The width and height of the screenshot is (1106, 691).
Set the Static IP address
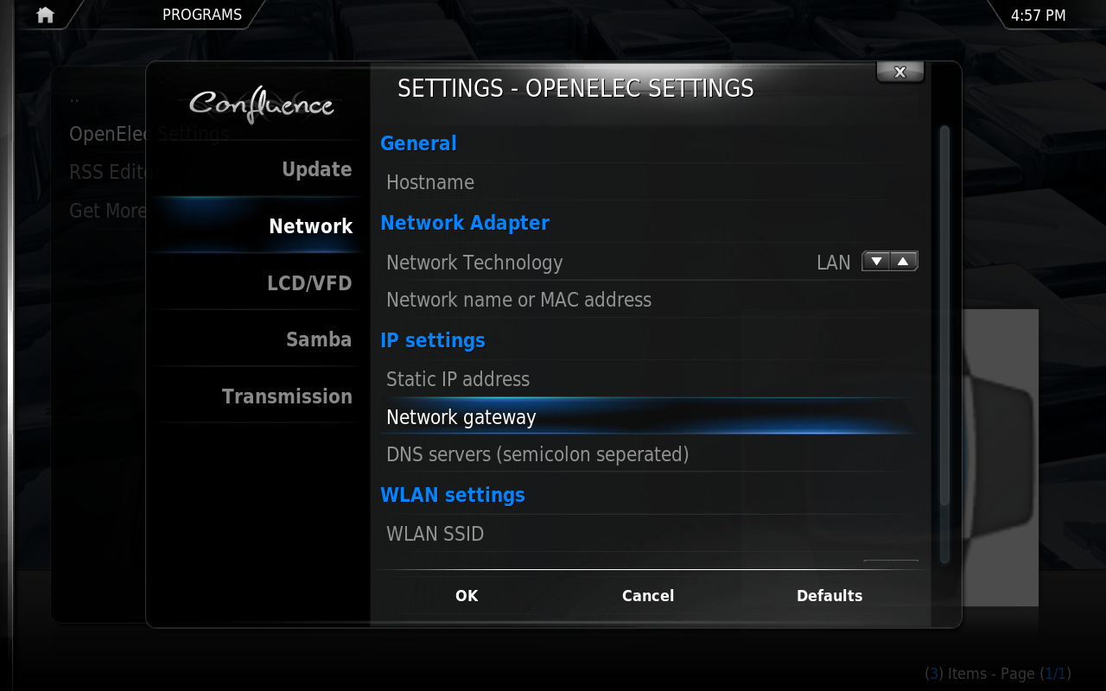pos(649,379)
